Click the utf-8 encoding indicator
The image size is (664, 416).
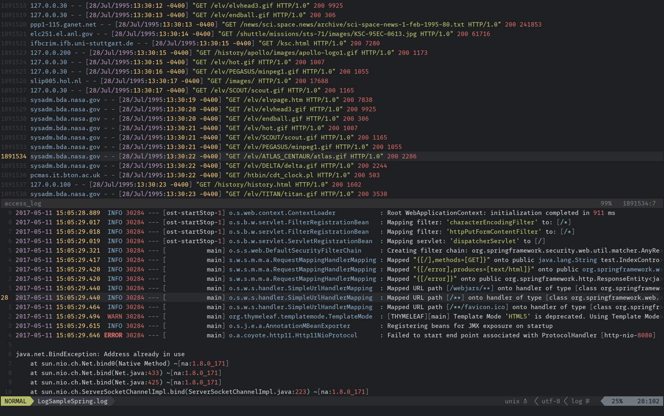point(550,401)
